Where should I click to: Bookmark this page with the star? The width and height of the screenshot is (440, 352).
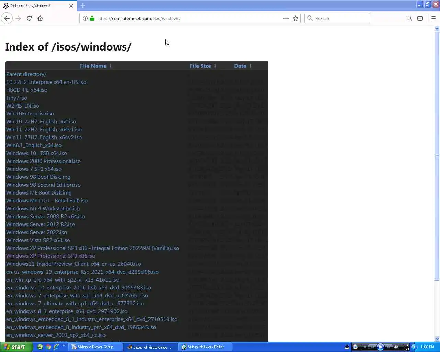click(296, 18)
